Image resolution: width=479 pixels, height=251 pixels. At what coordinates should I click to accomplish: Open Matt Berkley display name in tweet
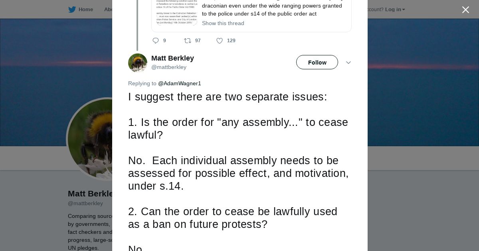[x=172, y=58]
